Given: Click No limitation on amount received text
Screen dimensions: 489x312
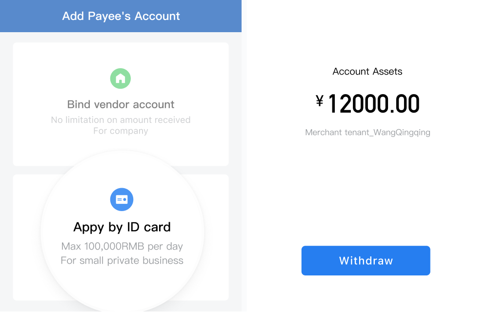Looking at the screenshot, I should click(121, 120).
